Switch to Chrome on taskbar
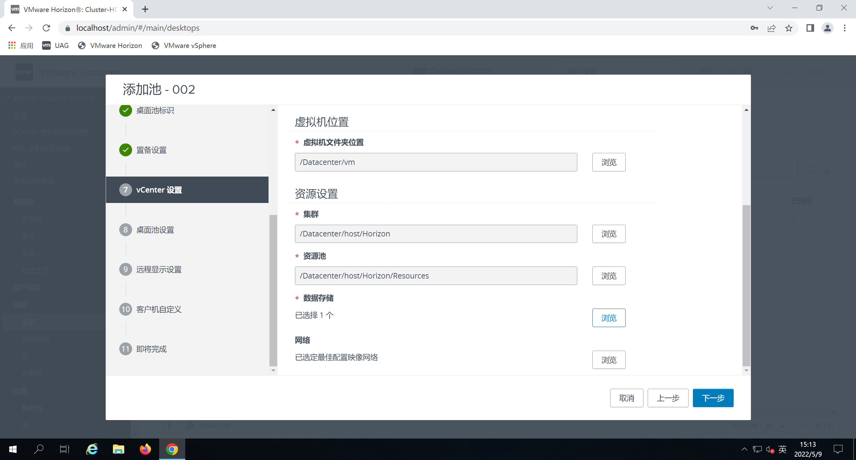The width and height of the screenshot is (856, 460). tap(172, 449)
